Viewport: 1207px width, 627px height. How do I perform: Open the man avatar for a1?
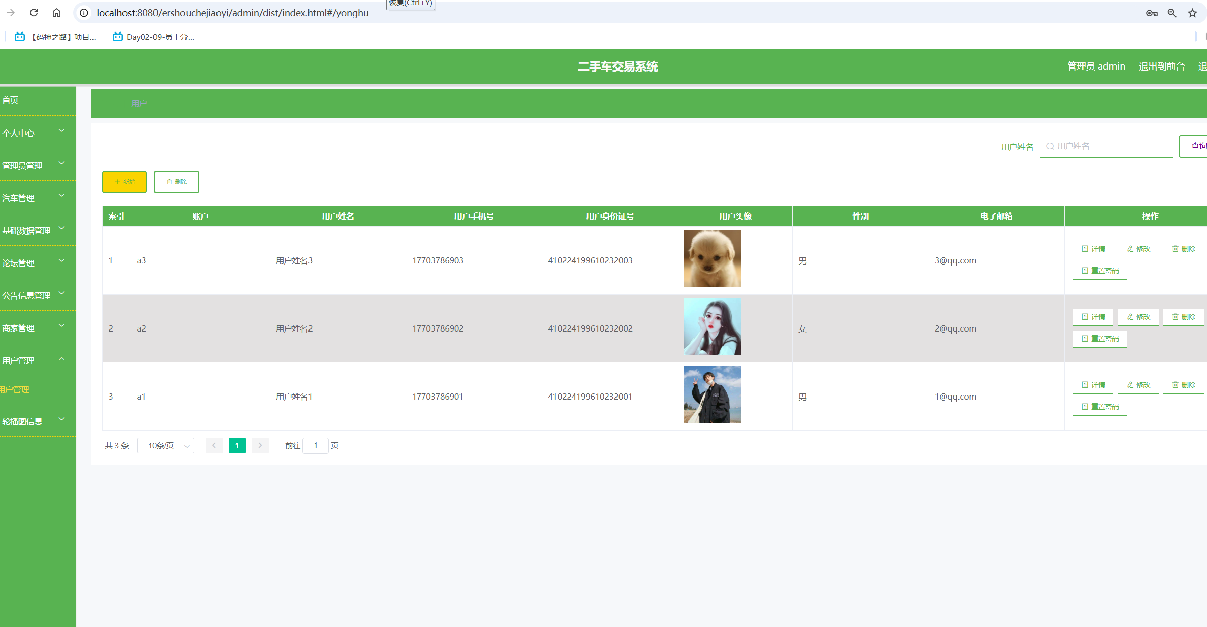pyautogui.click(x=713, y=395)
